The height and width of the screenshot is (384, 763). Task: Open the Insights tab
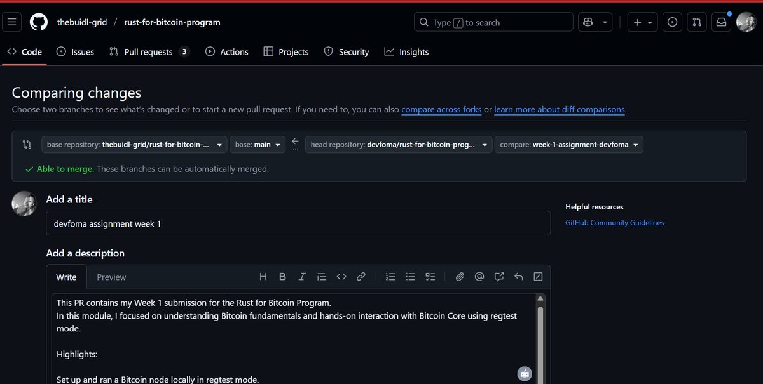[x=406, y=52]
